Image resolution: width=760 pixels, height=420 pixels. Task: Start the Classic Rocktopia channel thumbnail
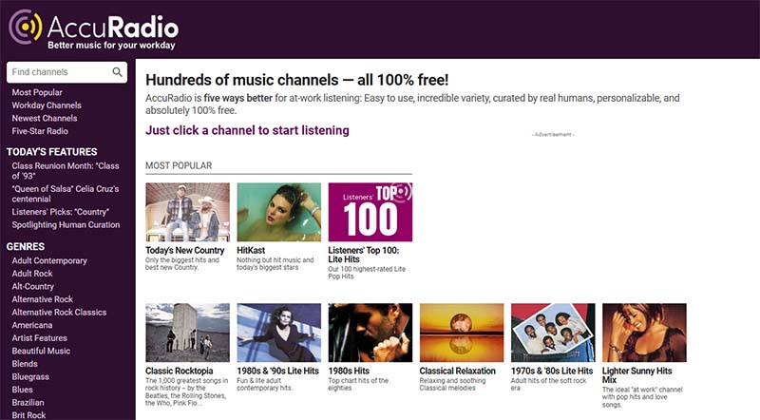187,333
